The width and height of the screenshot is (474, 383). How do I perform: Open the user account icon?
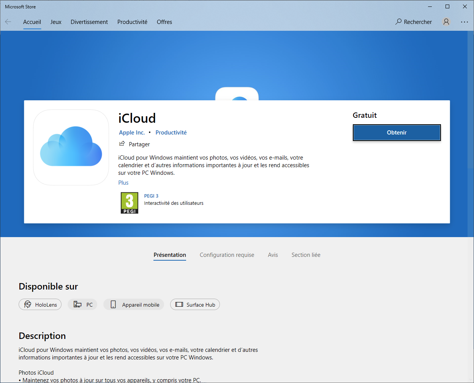coord(446,22)
